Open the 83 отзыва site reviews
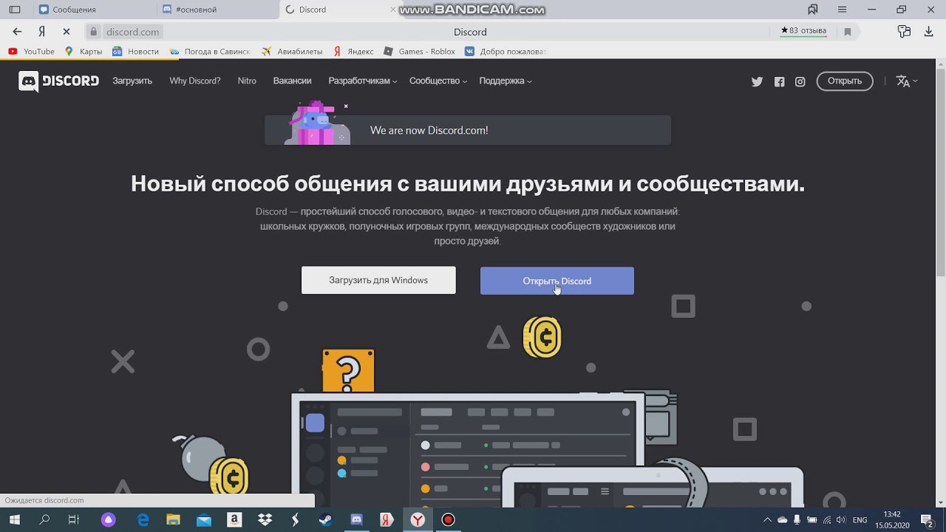This screenshot has height=532, width=946. point(803,31)
